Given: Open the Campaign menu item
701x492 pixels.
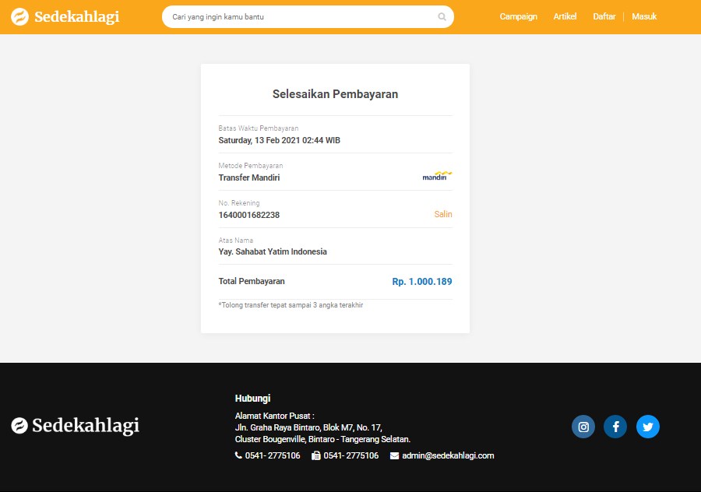Looking at the screenshot, I should coord(518,16).
